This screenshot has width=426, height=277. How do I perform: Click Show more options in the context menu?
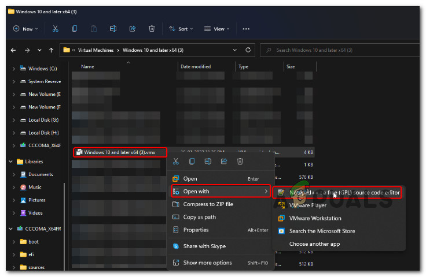pyautogui.click(x=207, y=263)
